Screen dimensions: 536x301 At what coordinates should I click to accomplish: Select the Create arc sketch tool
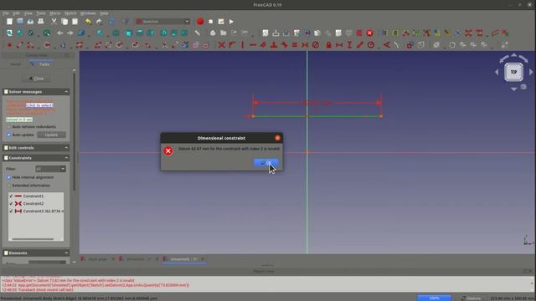[30, 44]
